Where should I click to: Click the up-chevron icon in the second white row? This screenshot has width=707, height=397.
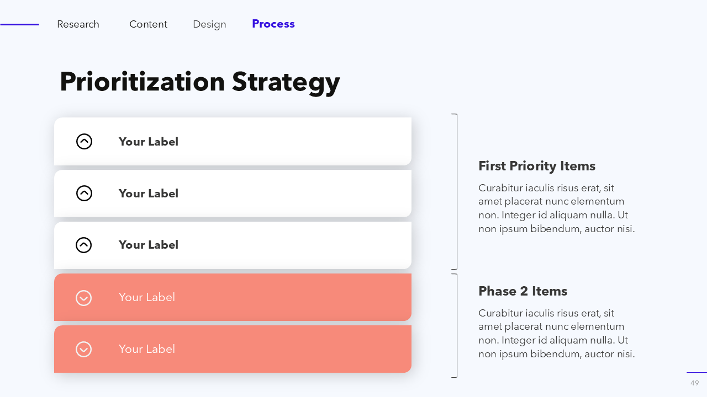point(84,193)
